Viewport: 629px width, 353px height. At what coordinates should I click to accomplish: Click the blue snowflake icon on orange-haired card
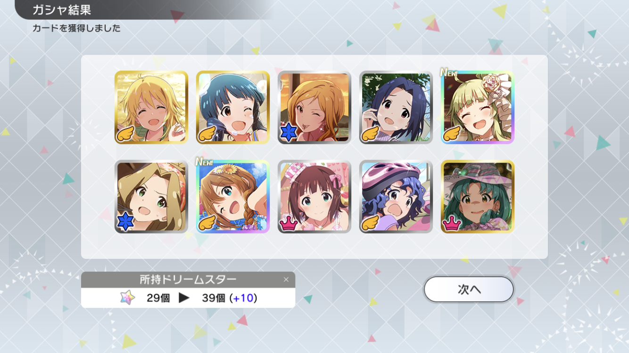click(x=289, y=133)
